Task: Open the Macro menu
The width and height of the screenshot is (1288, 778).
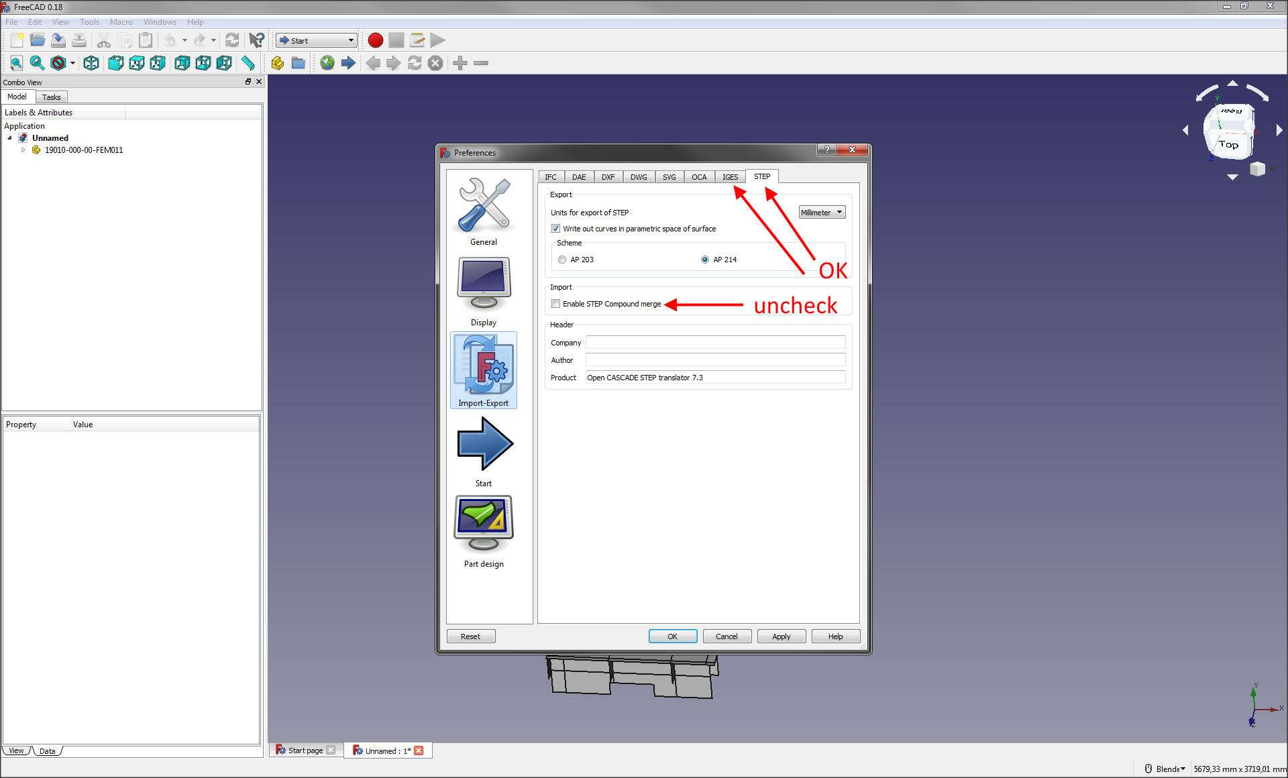Action: (121, 22)
